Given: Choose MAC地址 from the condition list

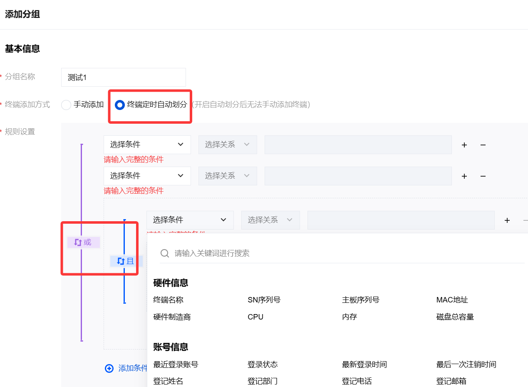Looking at the screenshot, I should coord(452,300).
